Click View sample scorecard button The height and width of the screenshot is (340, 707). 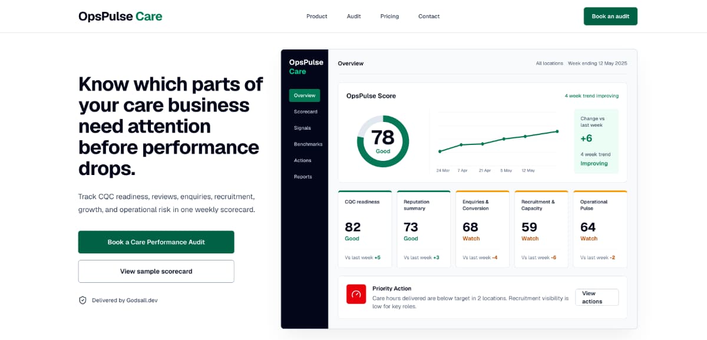pyautogui.click(x=156, y=272)
